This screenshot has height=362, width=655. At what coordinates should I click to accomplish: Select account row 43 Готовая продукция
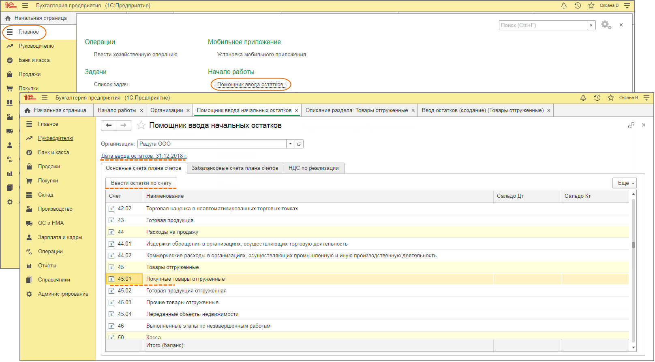tap(367, 220)
